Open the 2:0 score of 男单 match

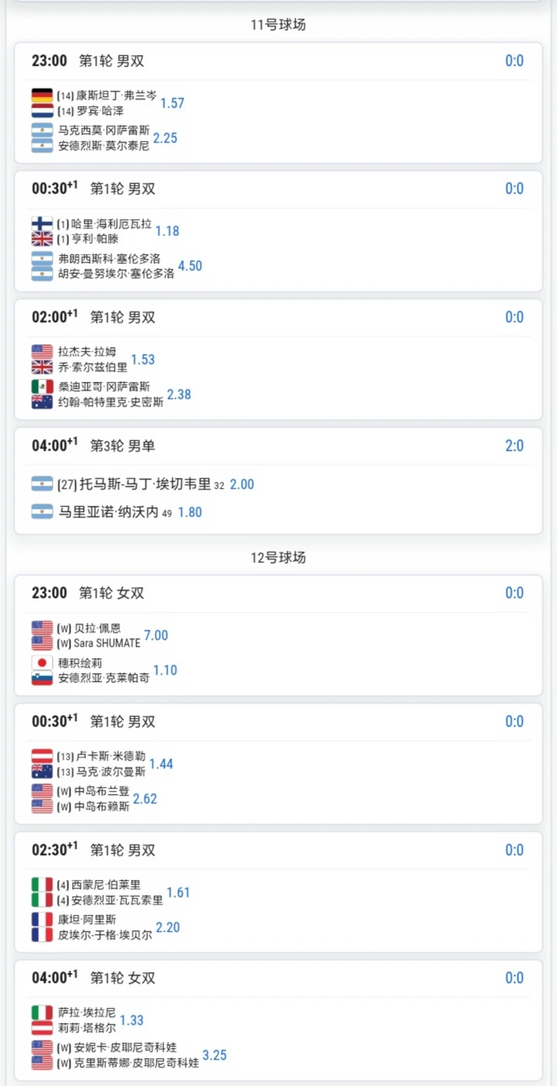[514, 445]
